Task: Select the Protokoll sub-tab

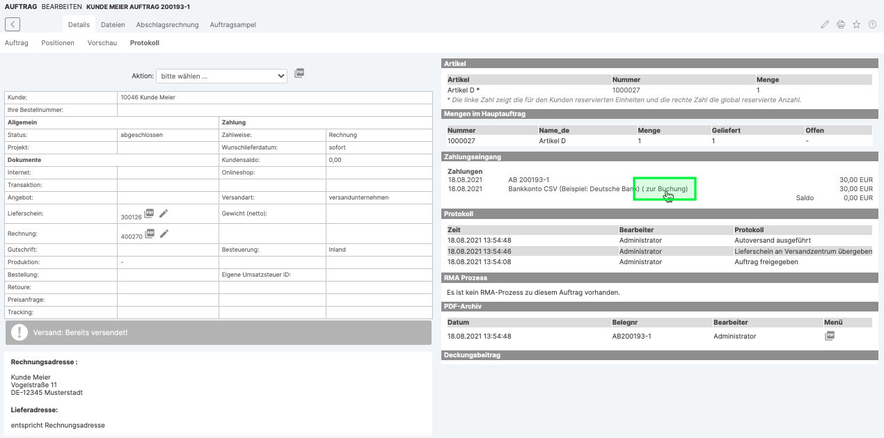Action: pos(144,43)
